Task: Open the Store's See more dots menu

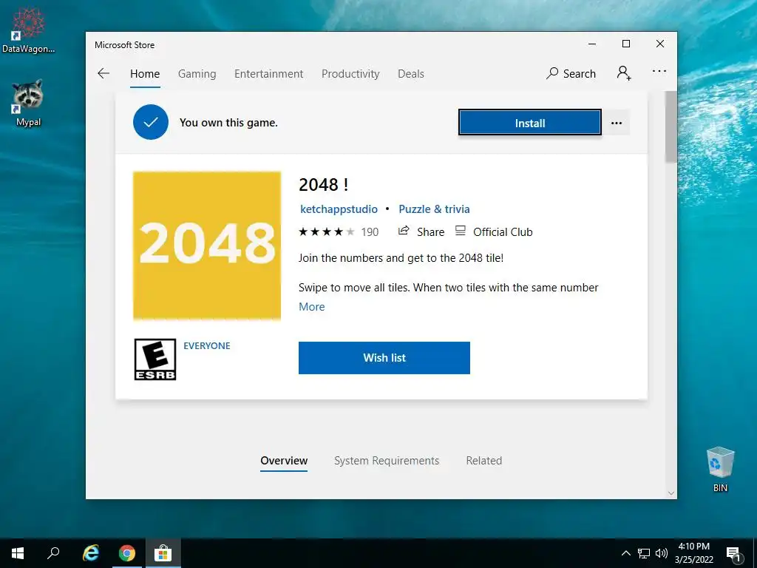Action: 659,72
